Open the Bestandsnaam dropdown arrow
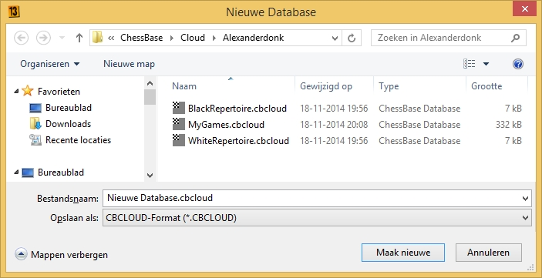The height and width of the screenshot is (278, 542). pos(525,198)
